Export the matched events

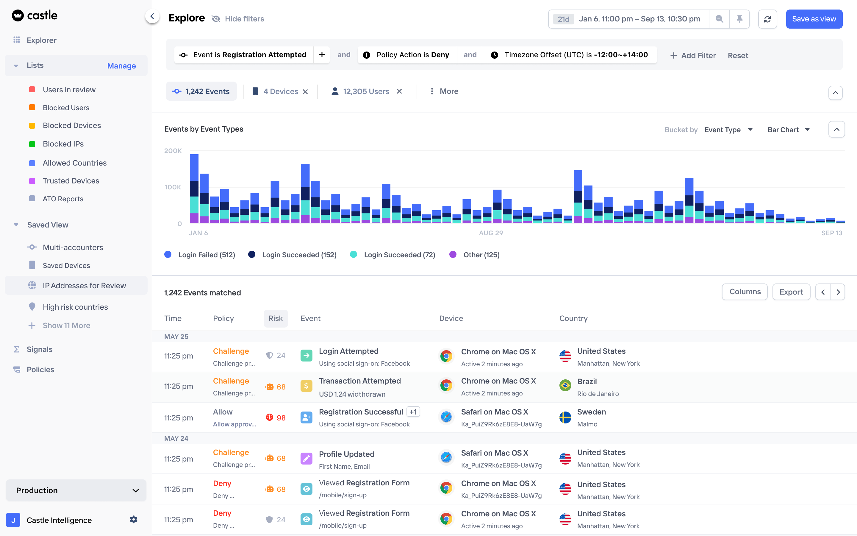coord(791,292)
